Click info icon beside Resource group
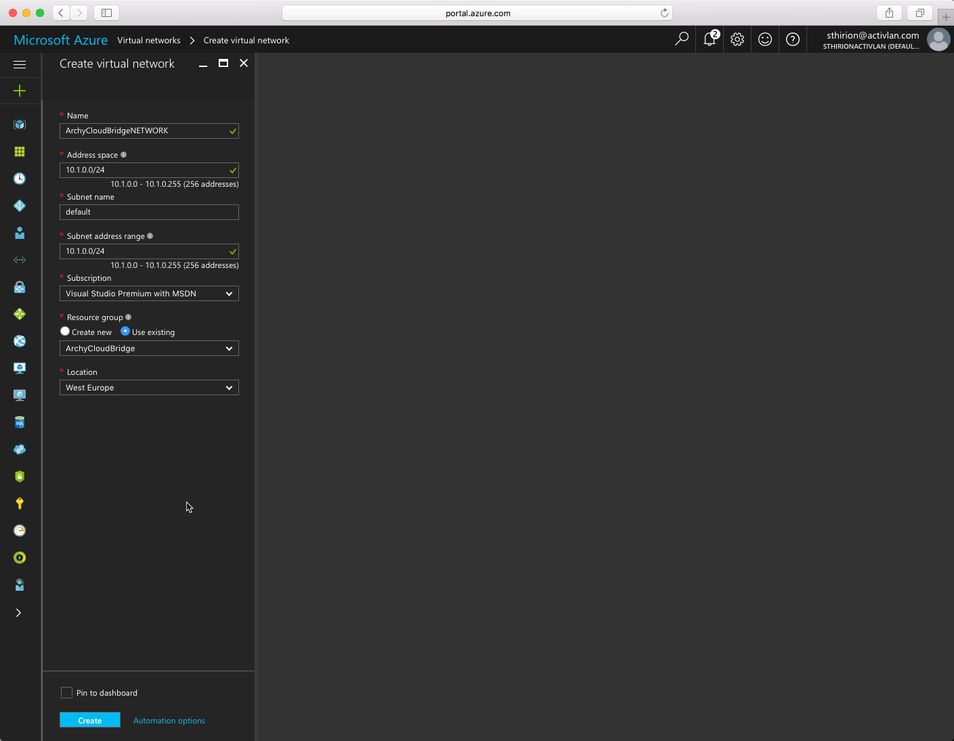 [x=129, y=317]
